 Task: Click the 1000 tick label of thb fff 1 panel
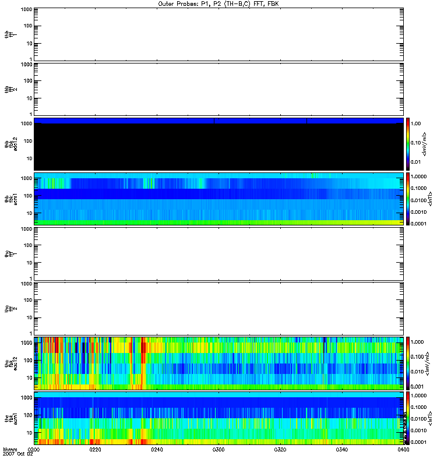tap(27, 9)
